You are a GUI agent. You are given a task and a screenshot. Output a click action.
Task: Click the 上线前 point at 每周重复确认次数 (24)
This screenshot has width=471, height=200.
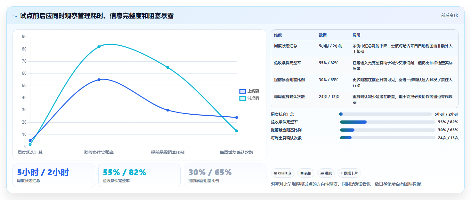tap(237, 118)
